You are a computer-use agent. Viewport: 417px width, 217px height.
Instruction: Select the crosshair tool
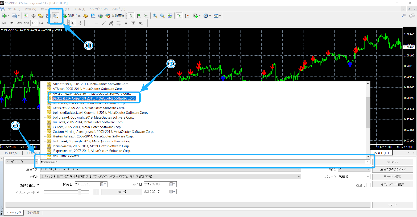click(x=80, y=23)
